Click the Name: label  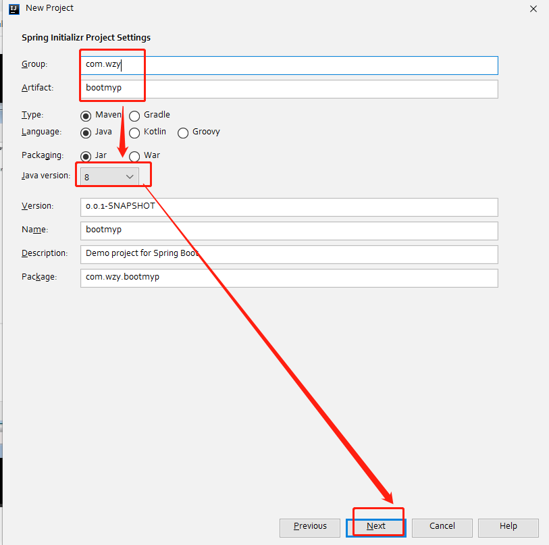pos(35,230)
